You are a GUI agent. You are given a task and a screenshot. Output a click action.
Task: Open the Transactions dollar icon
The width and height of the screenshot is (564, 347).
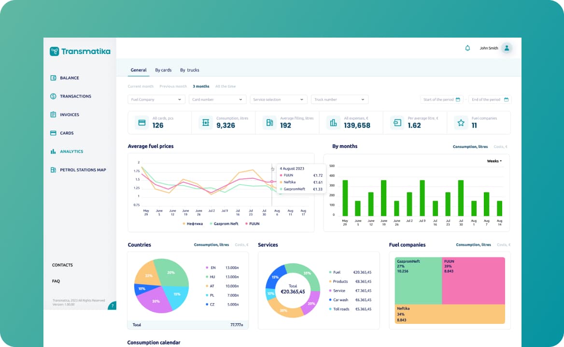53,96
